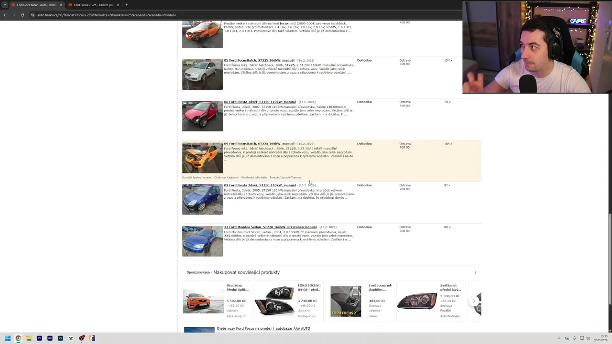The image size is (612, 344).
Task: Switch to the Ford Focus ST225 Liberec tab
Action: click(93, 5)
